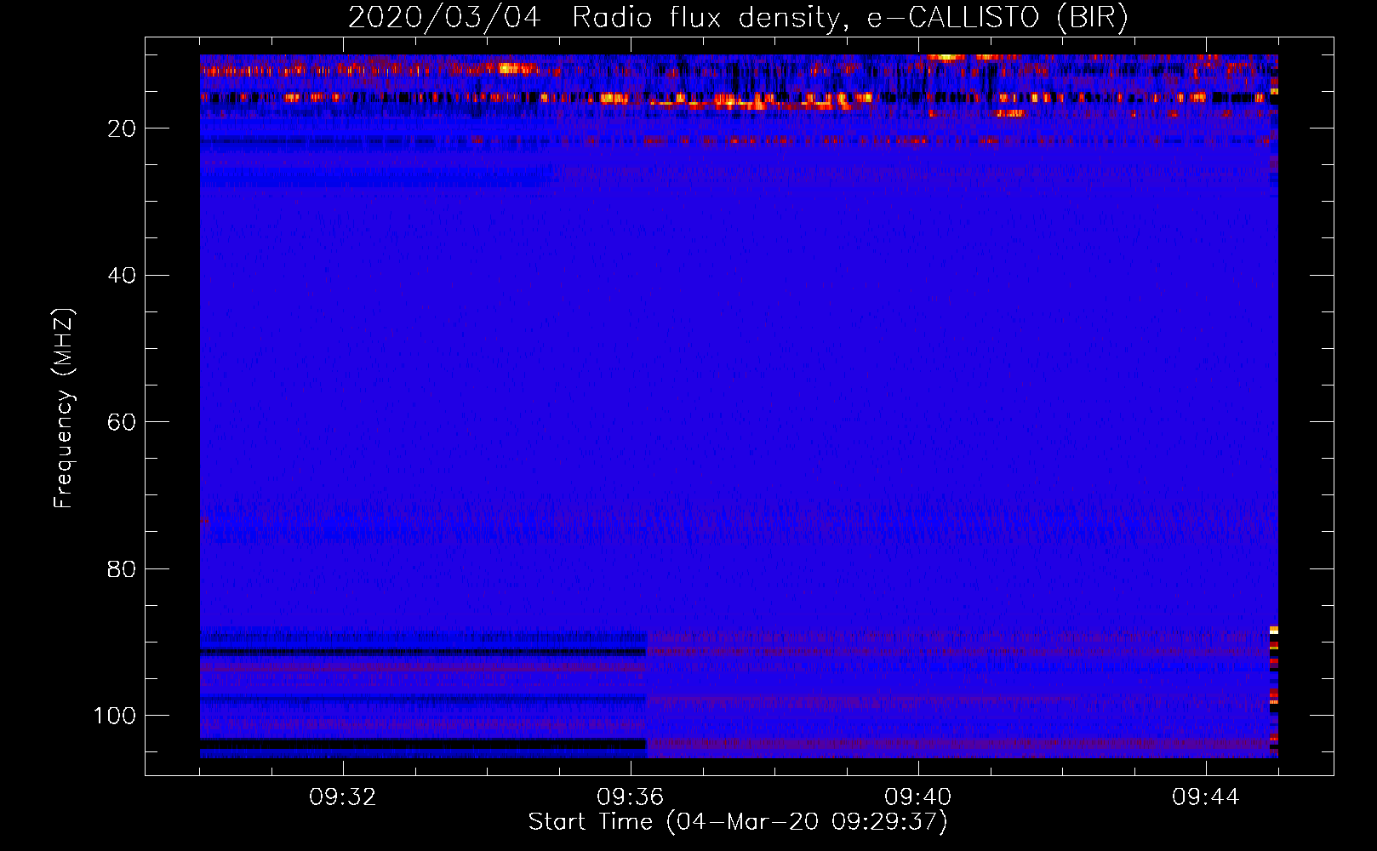Image resolution: width=1377 pixels, height=851 pixels.
Task: Click the '80' frequency tick label
Action: coord(123,568)
